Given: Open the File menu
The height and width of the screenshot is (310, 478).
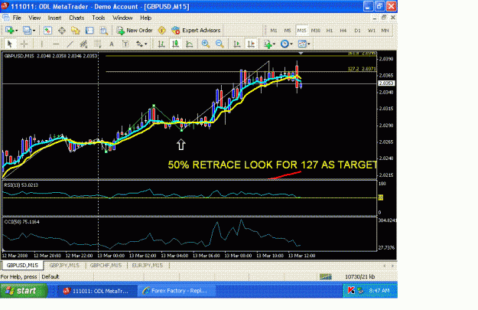Looking at the screenshot, I should [x=17, y=18].
